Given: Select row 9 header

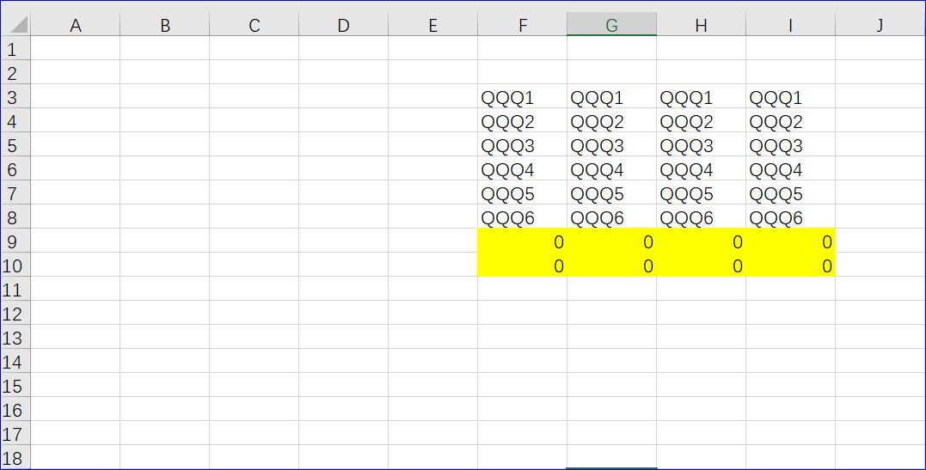Looking at the screenshot, I should 16,241.
